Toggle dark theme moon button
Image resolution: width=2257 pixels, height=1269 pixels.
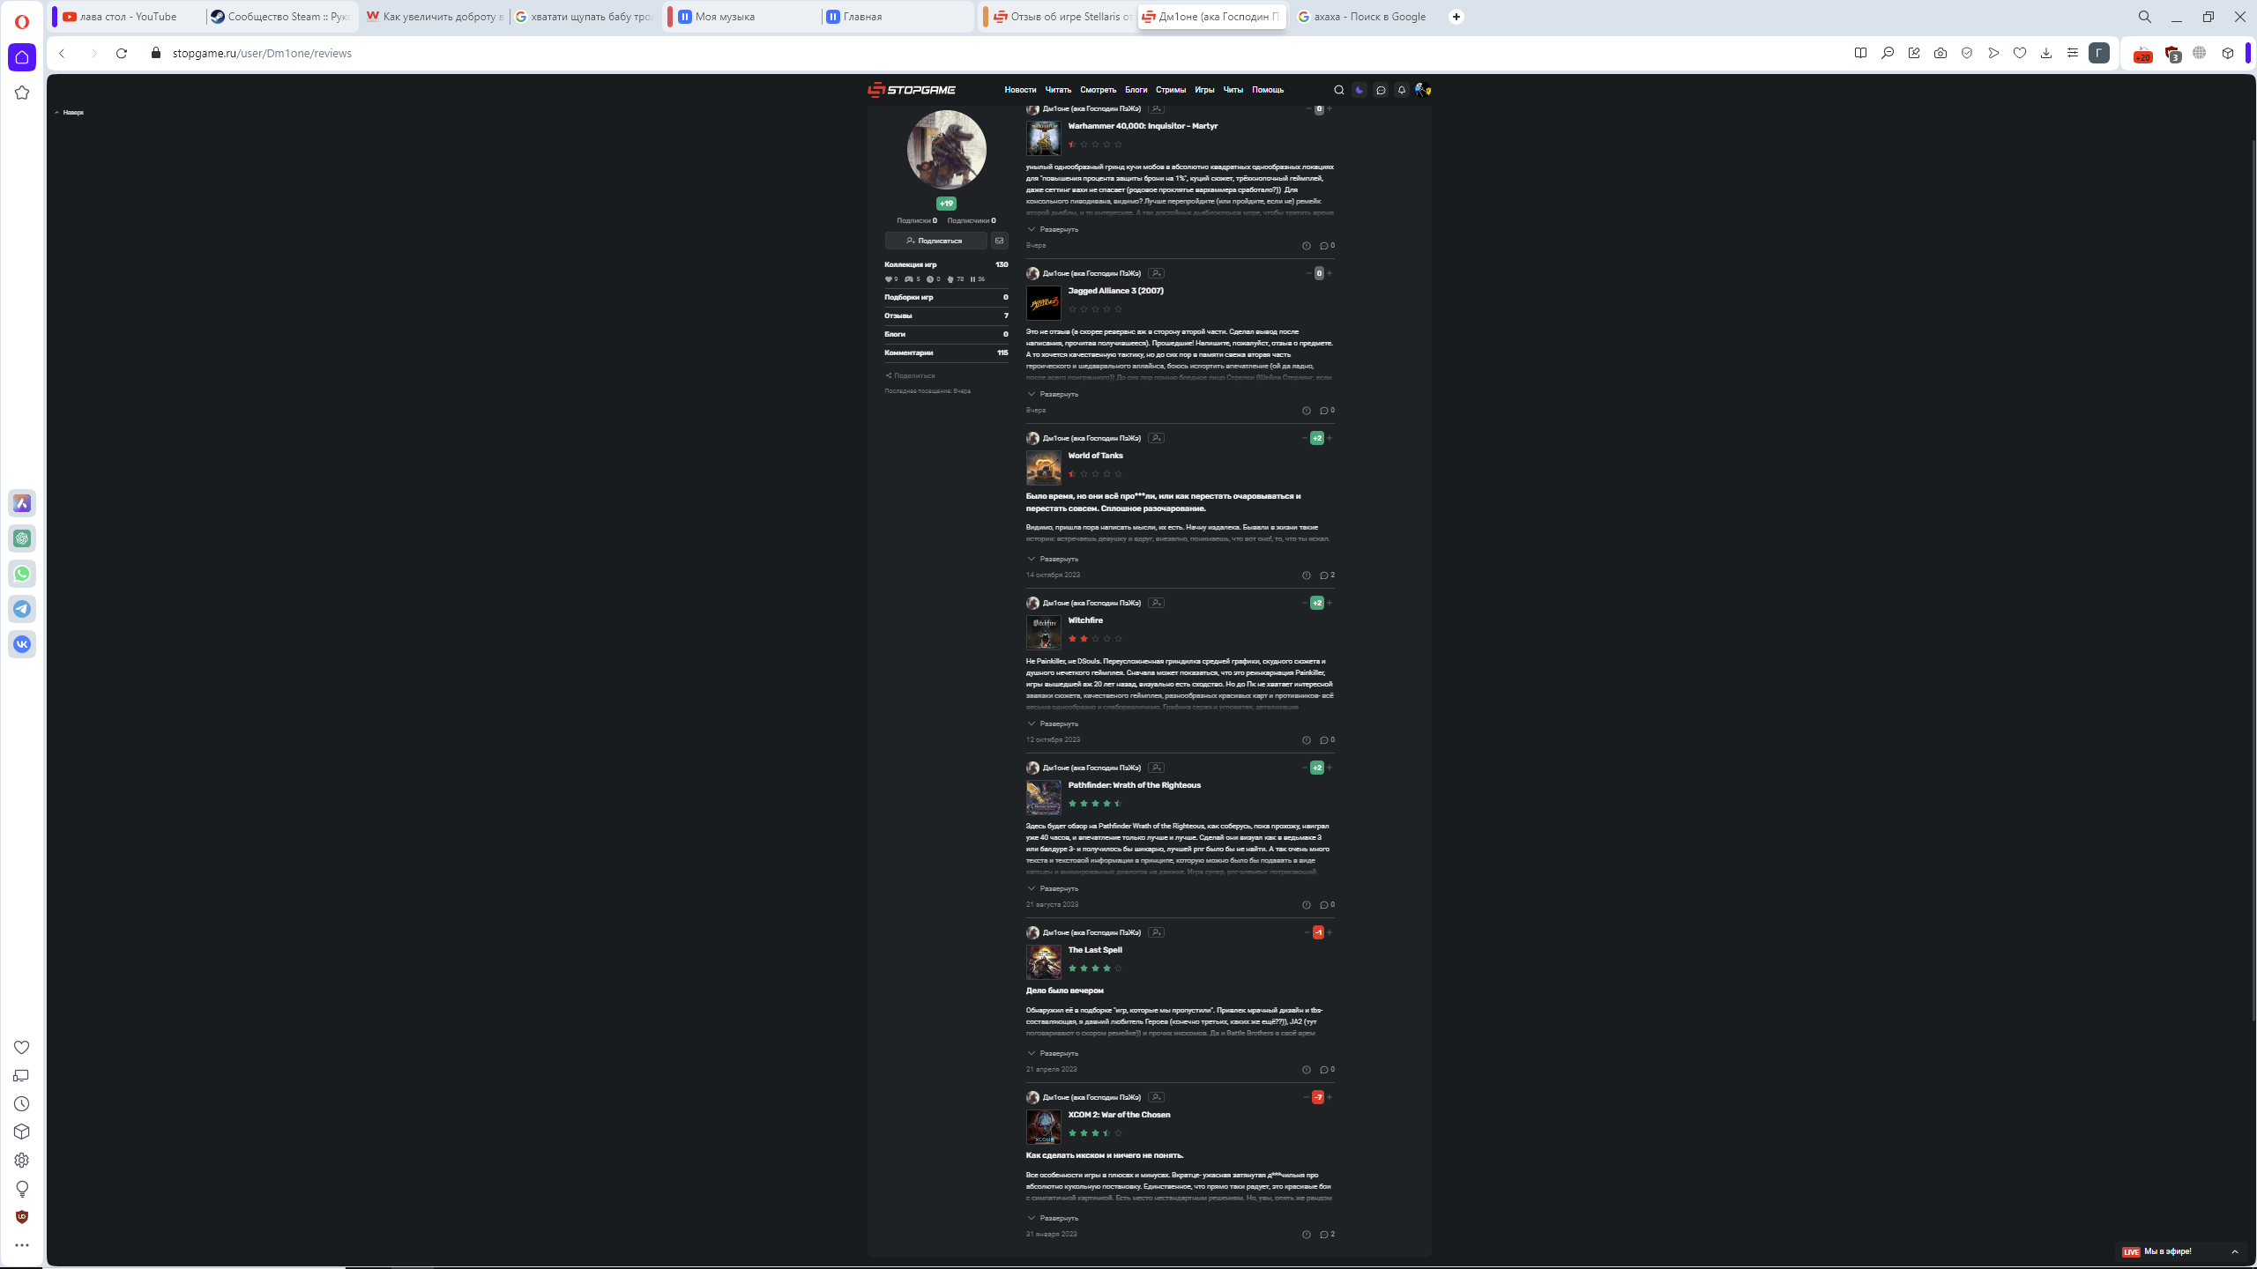pos(1359,90)
